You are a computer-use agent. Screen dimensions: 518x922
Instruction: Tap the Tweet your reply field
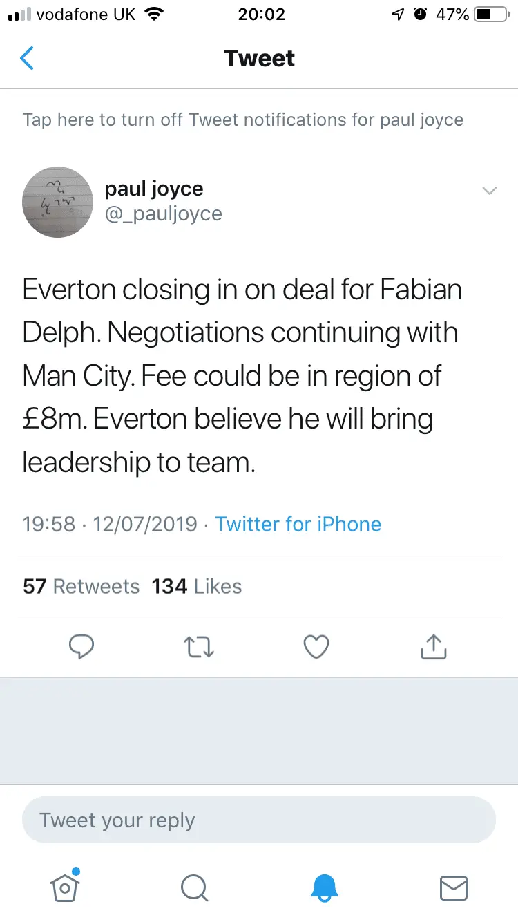259,820
